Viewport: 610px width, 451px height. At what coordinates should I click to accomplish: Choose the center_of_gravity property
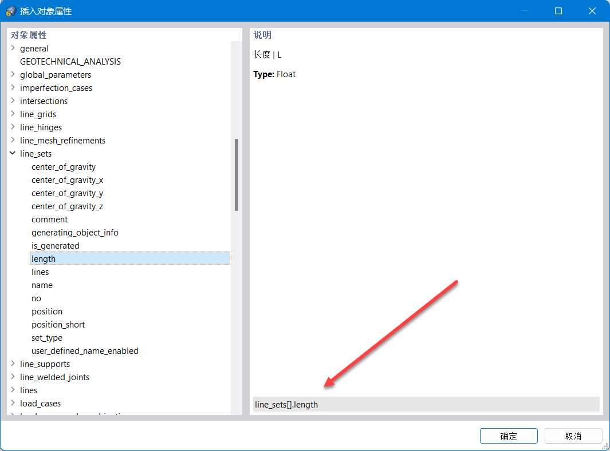coord(64,167)
